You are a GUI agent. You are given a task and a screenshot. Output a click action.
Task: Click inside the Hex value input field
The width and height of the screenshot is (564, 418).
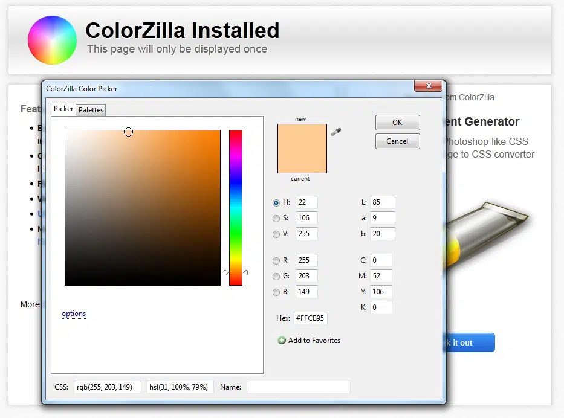[310, 318]
